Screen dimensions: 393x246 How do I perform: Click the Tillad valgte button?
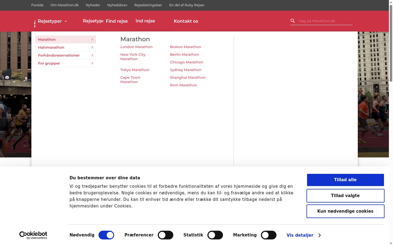[x=345, y=196]
